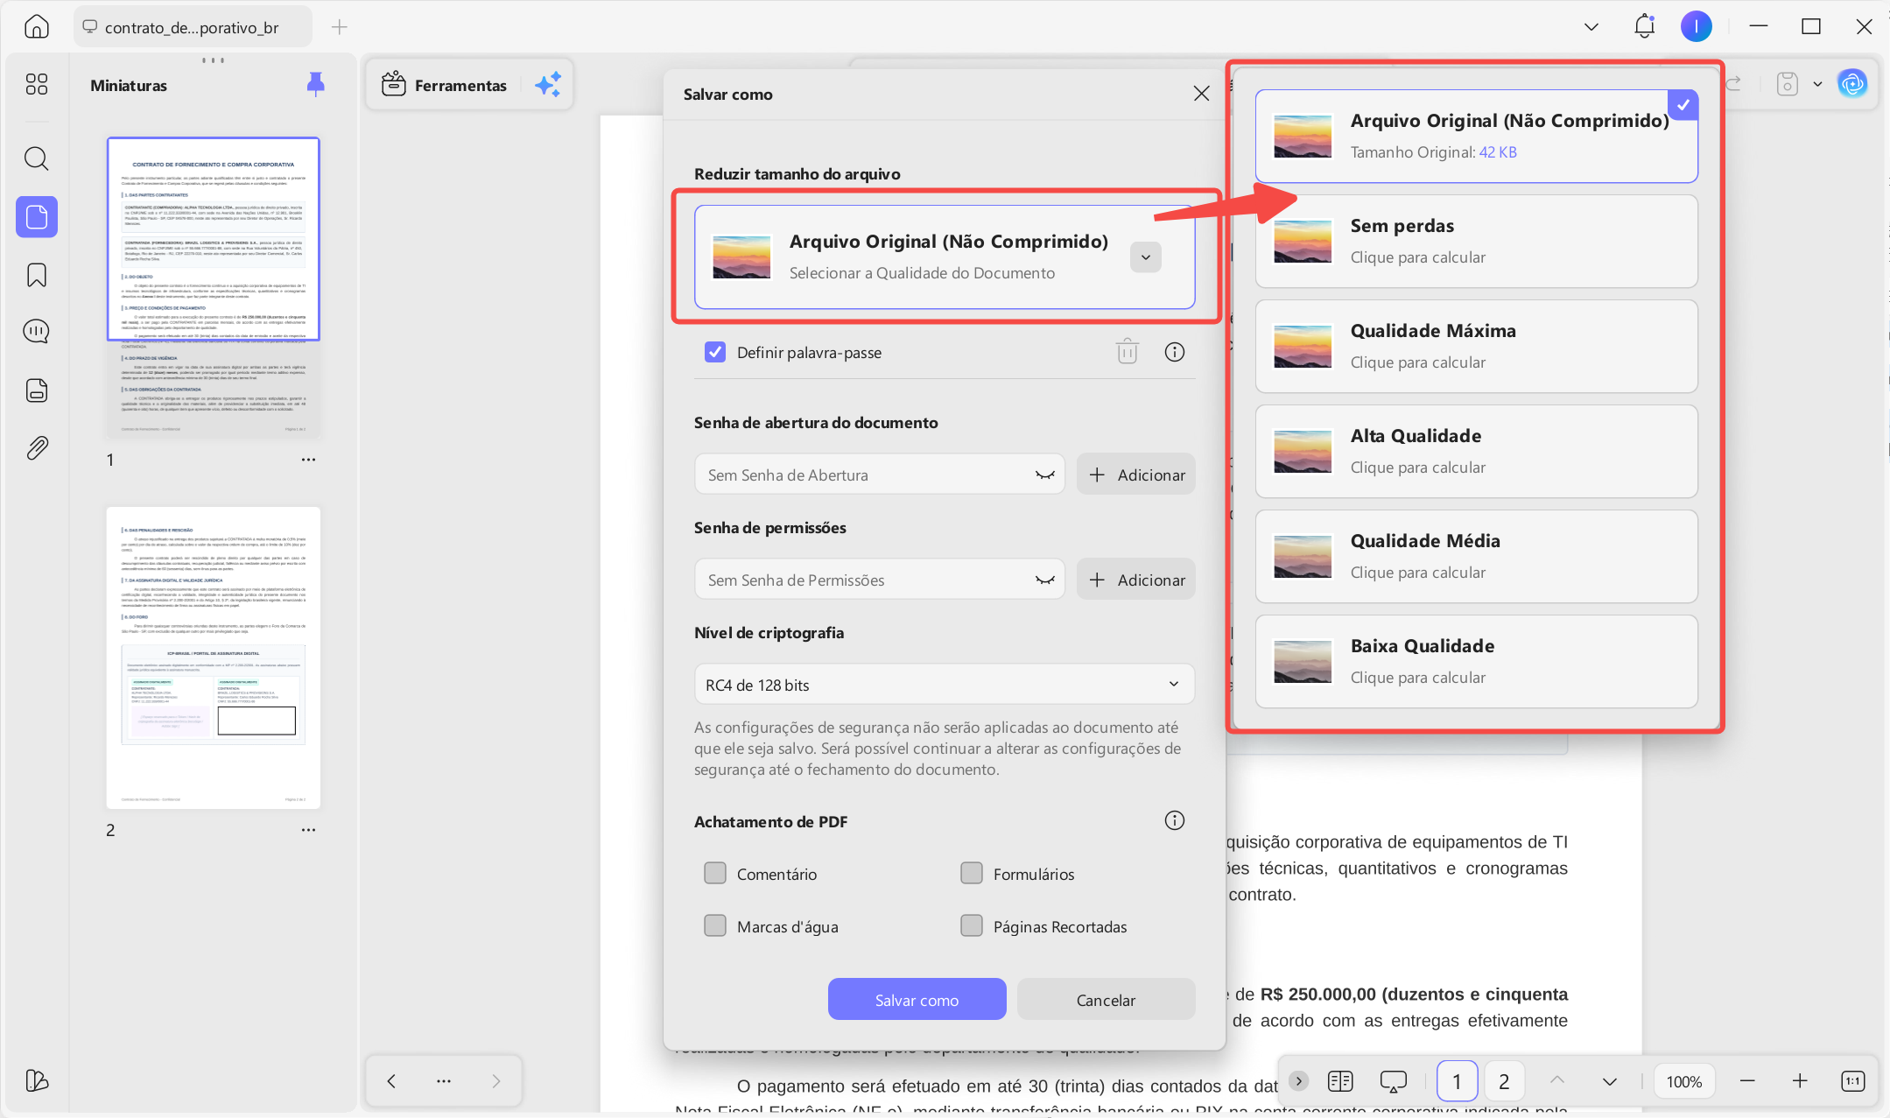
Task: Select Qualidade Máxima option
Action: (x=1476, y=346)
